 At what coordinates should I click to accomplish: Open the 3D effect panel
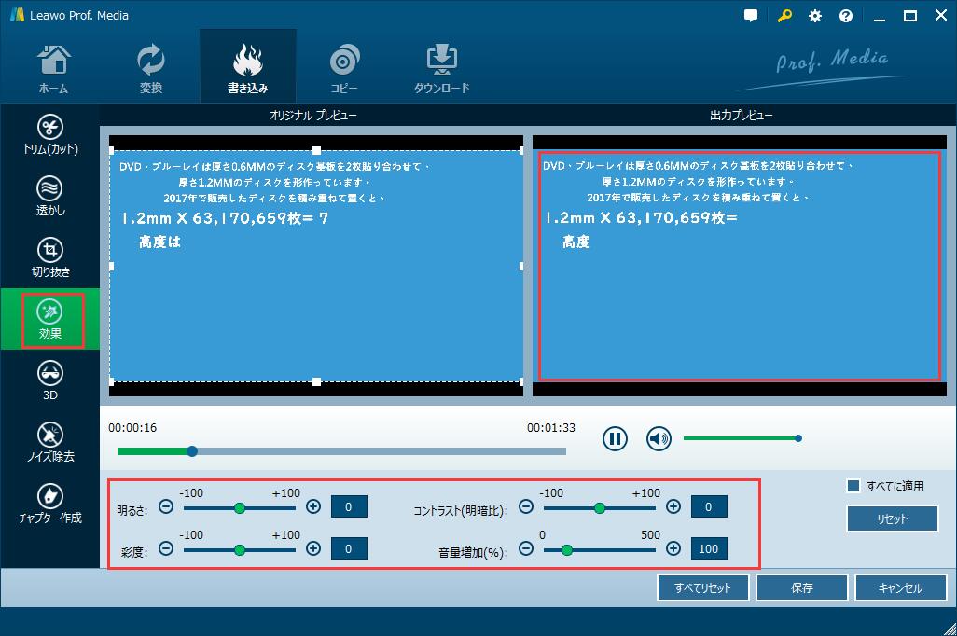pyautogui.click(x=50, y=380)
